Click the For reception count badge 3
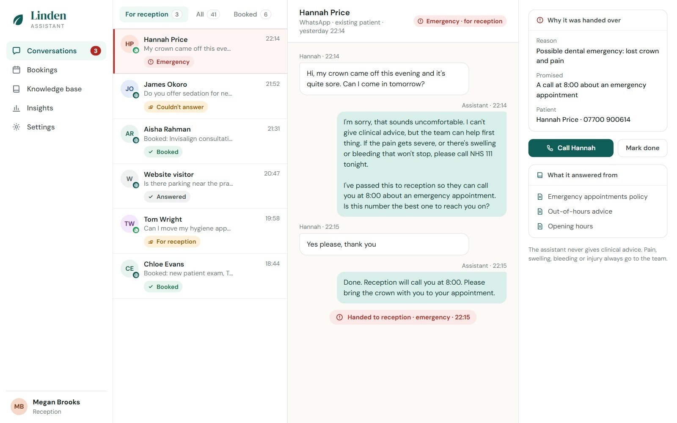Image resolution: width=677 pixels, height=423 pixels. coord(177,14)
